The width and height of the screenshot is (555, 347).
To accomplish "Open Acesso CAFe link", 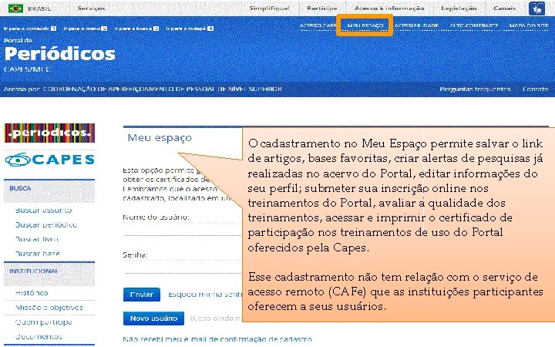I will (x=318, y=25).
